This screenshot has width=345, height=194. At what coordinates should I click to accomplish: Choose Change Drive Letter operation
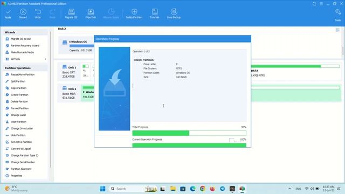pos(22,128)
